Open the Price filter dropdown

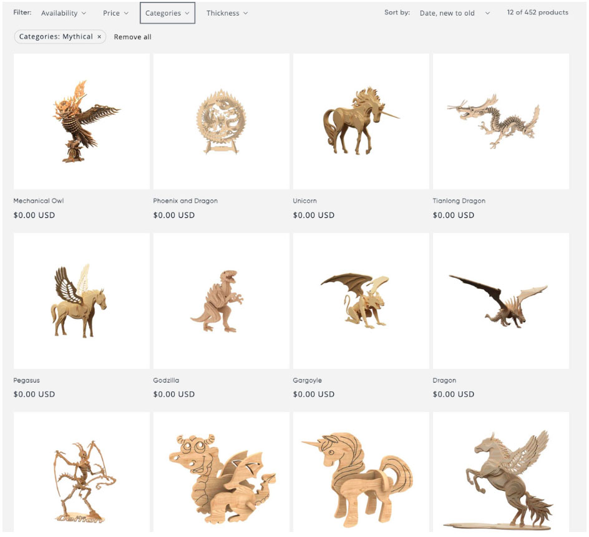pyautogui.click(x=115, y=13)
